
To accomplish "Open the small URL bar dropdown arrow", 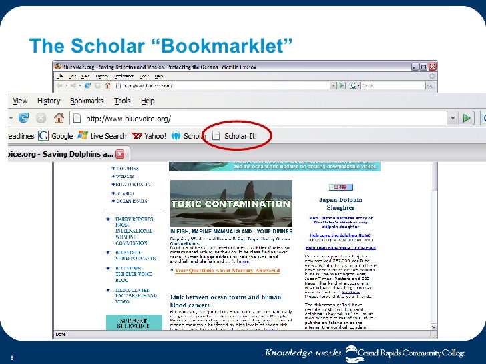I will point(333,85).
